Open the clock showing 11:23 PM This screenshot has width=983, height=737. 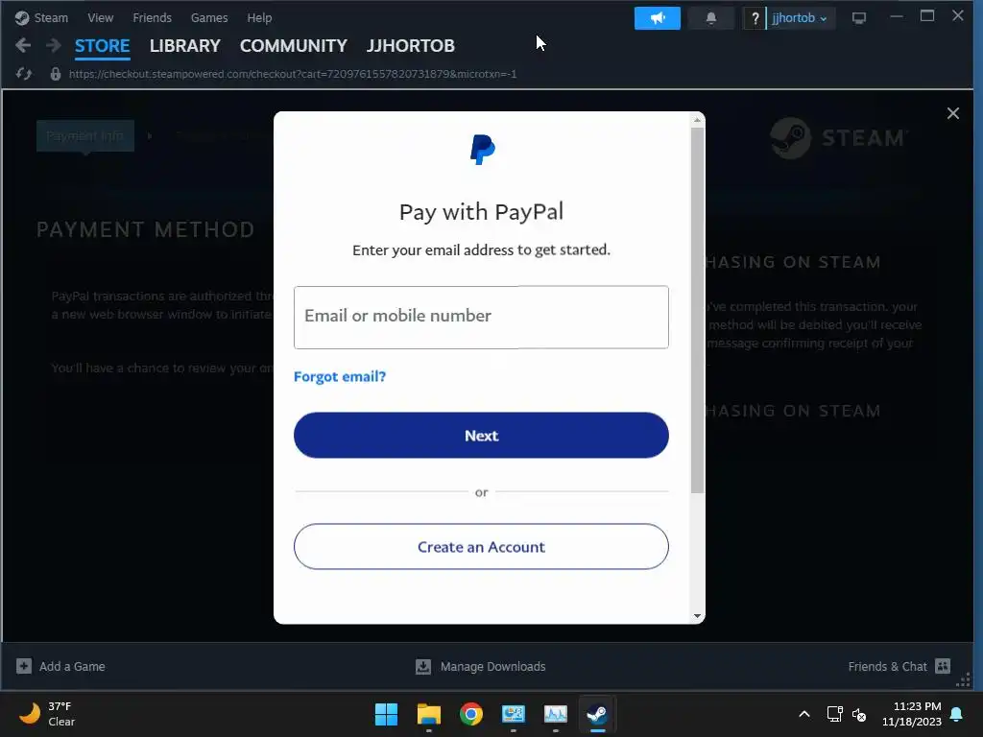(912, 714)
